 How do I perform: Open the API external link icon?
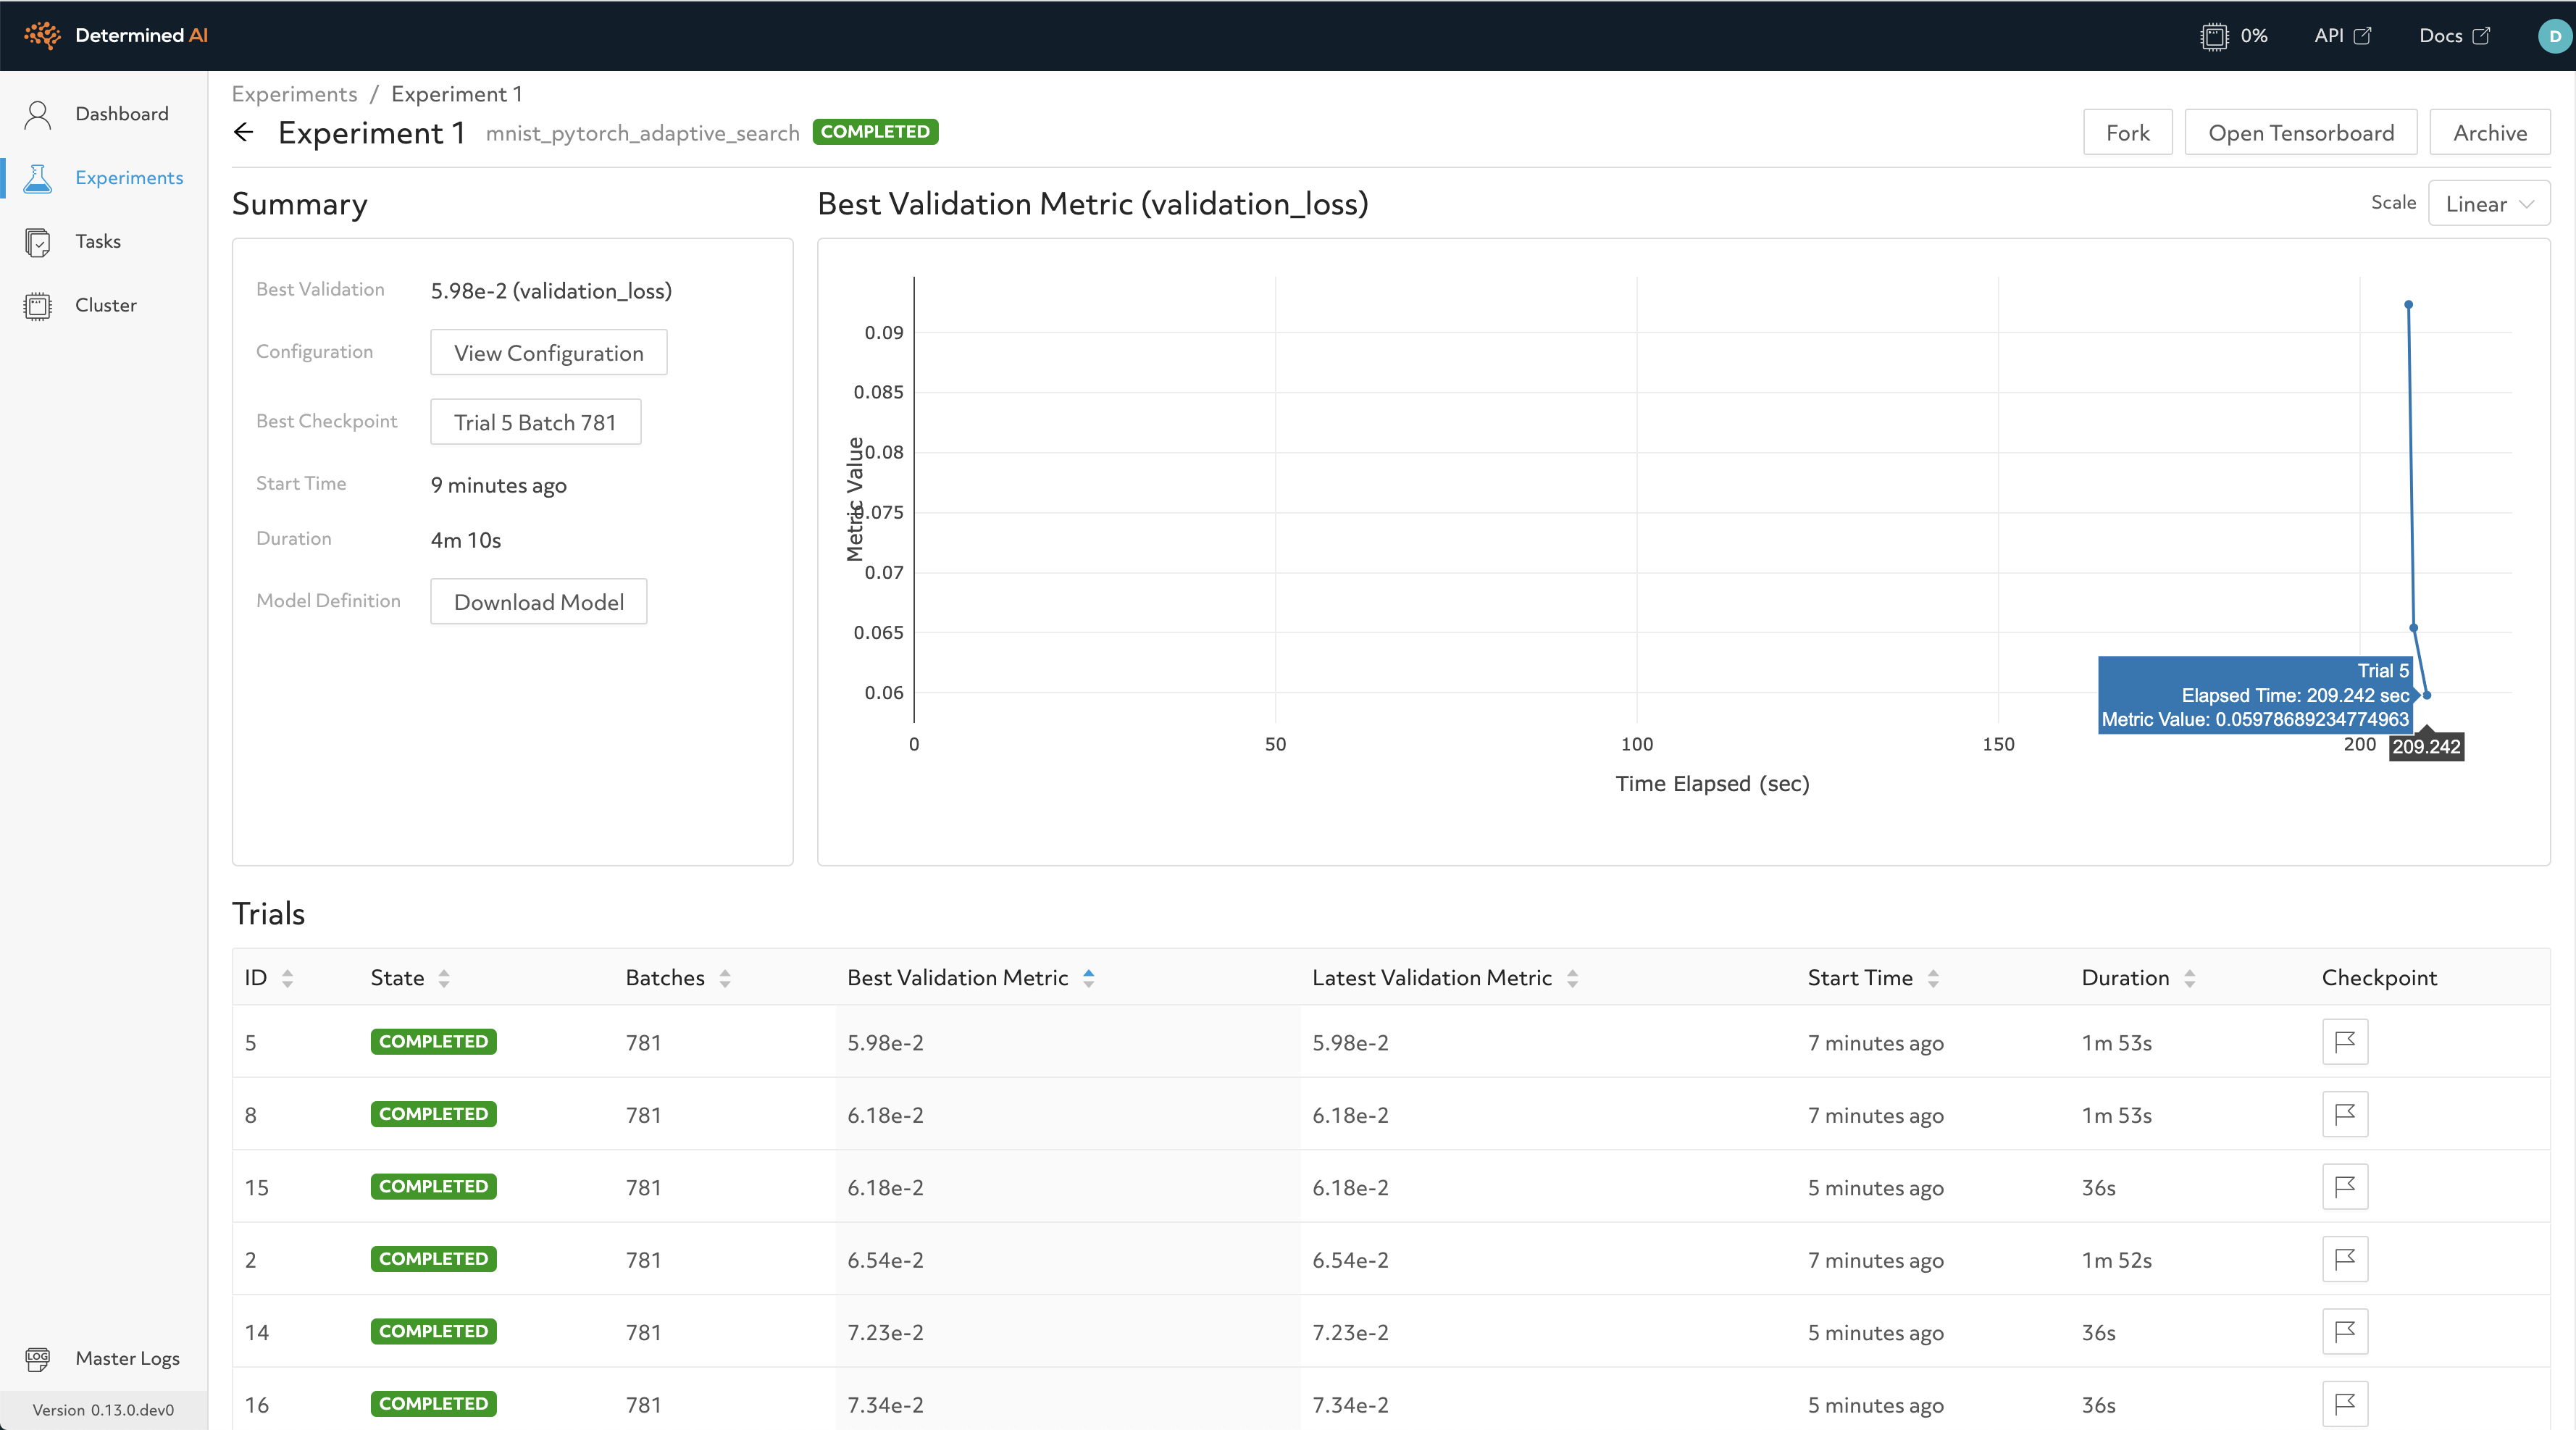tap(2362, 36)
